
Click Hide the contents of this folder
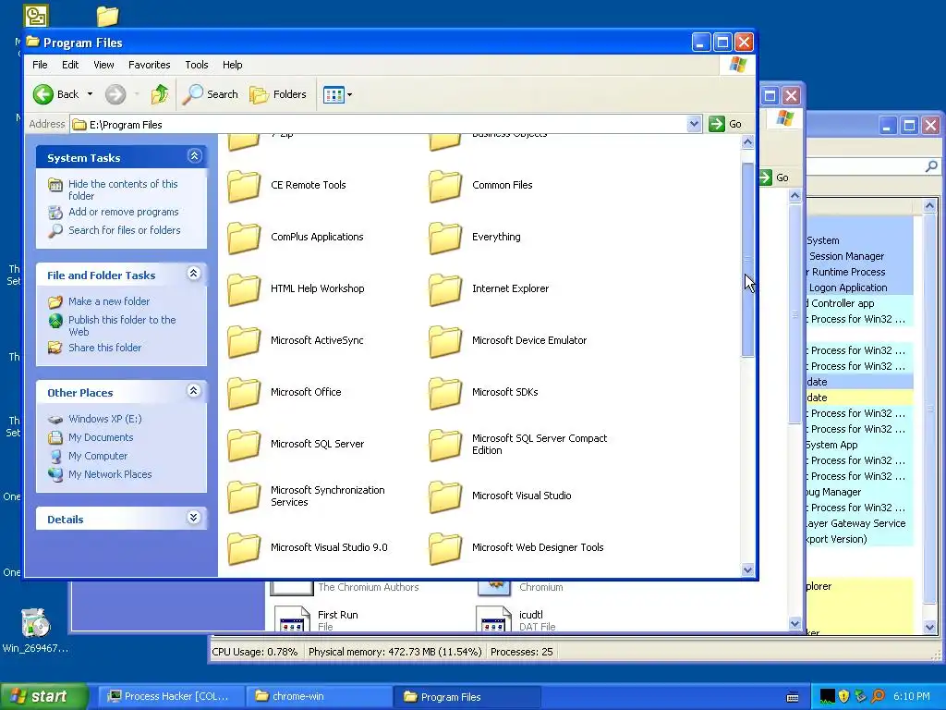[x=123, y=190]
